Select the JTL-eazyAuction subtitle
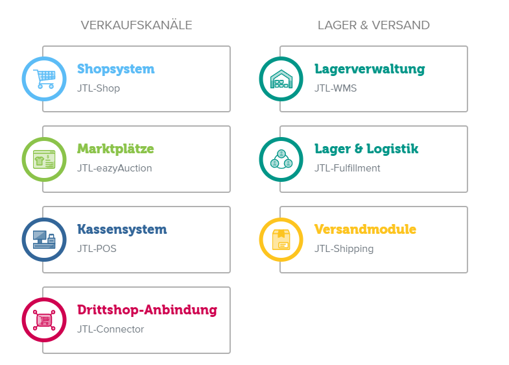 (x=115, y=168)
